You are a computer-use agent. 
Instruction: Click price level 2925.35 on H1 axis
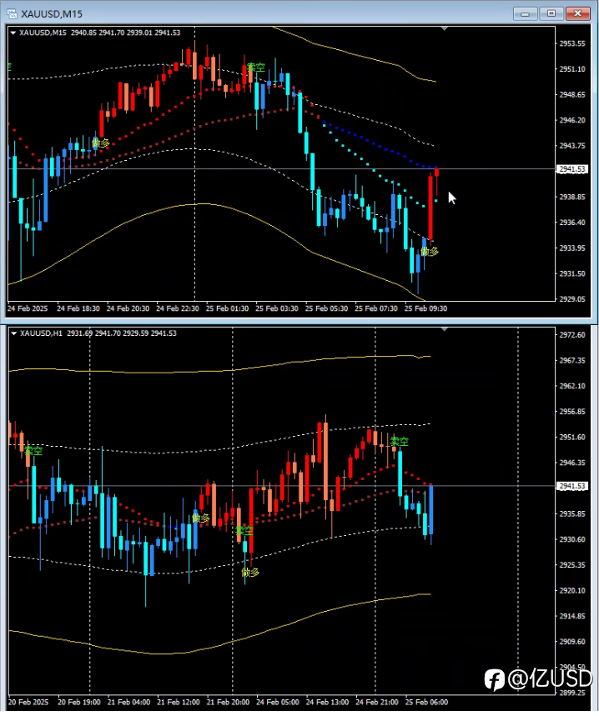(x=572, y=565)
